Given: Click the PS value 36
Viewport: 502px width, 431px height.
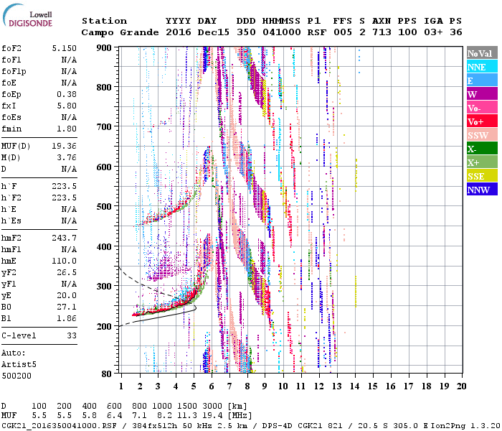Looking at the screenshot, I should 456,32.
